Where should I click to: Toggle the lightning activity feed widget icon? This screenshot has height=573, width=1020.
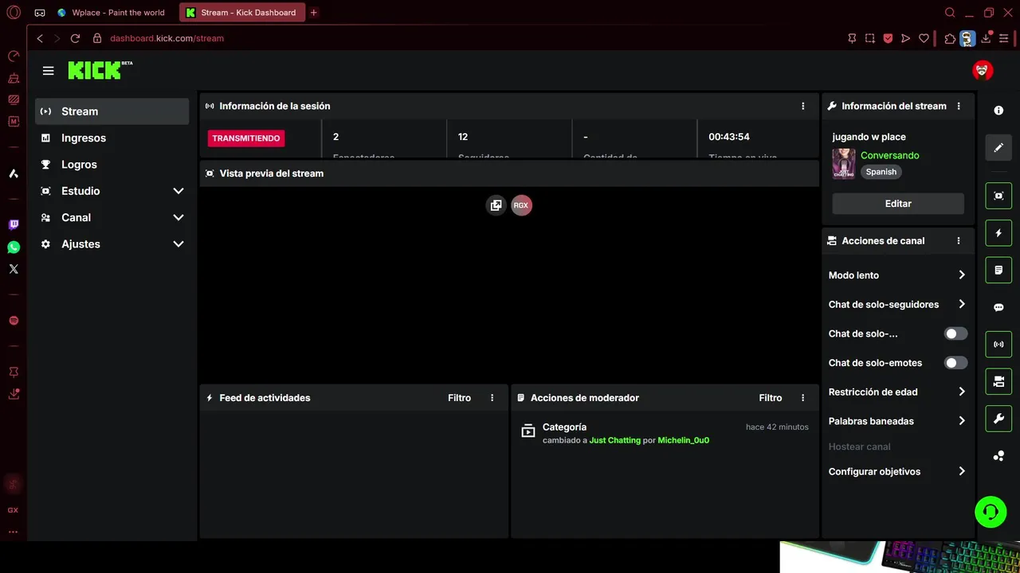998,233
